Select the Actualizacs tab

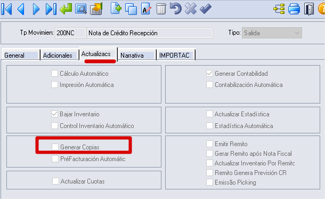tap(98, 54)
